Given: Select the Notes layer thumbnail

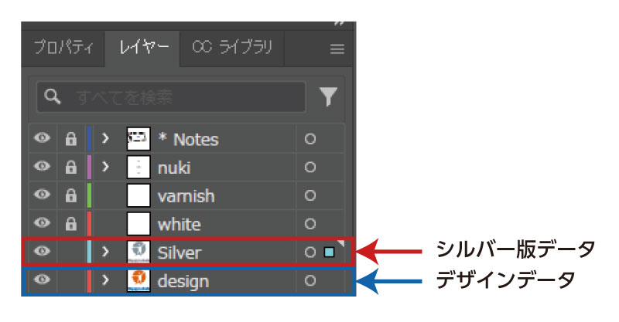Looking at the screenshot, I should [139, 139].
